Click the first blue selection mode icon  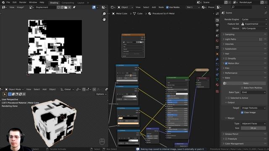[10, 94]
